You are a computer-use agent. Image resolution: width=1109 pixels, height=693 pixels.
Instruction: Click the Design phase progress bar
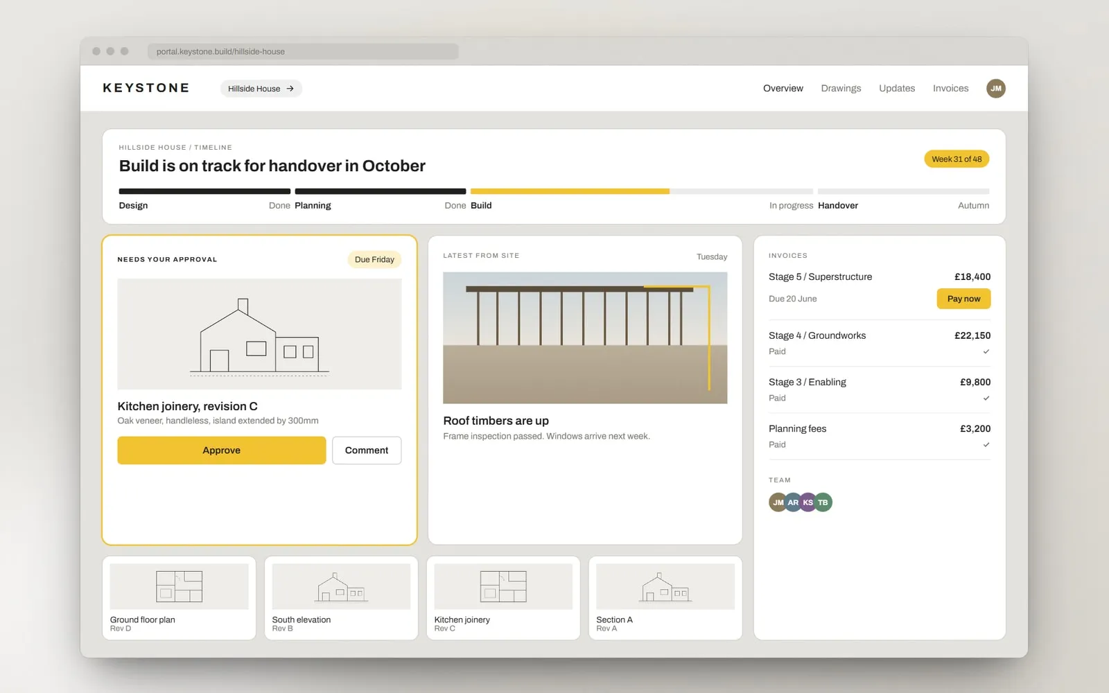point(204,191)
